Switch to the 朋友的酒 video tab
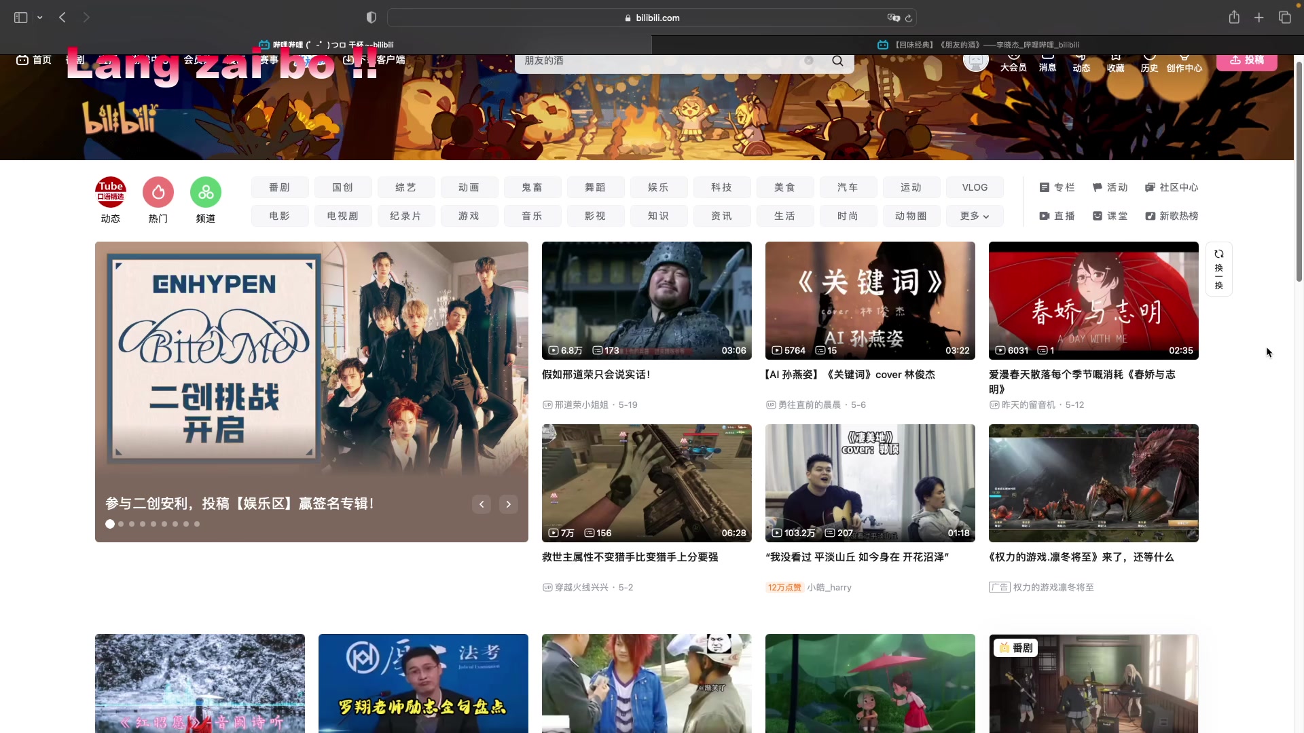This screenshot has height=733, width=1304. tap(978, 45)
